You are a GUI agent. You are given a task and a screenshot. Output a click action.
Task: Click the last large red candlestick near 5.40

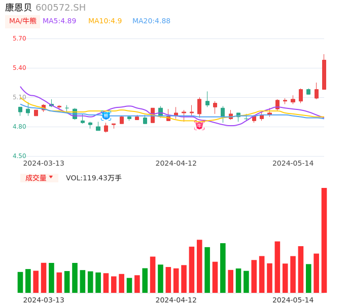324,74
